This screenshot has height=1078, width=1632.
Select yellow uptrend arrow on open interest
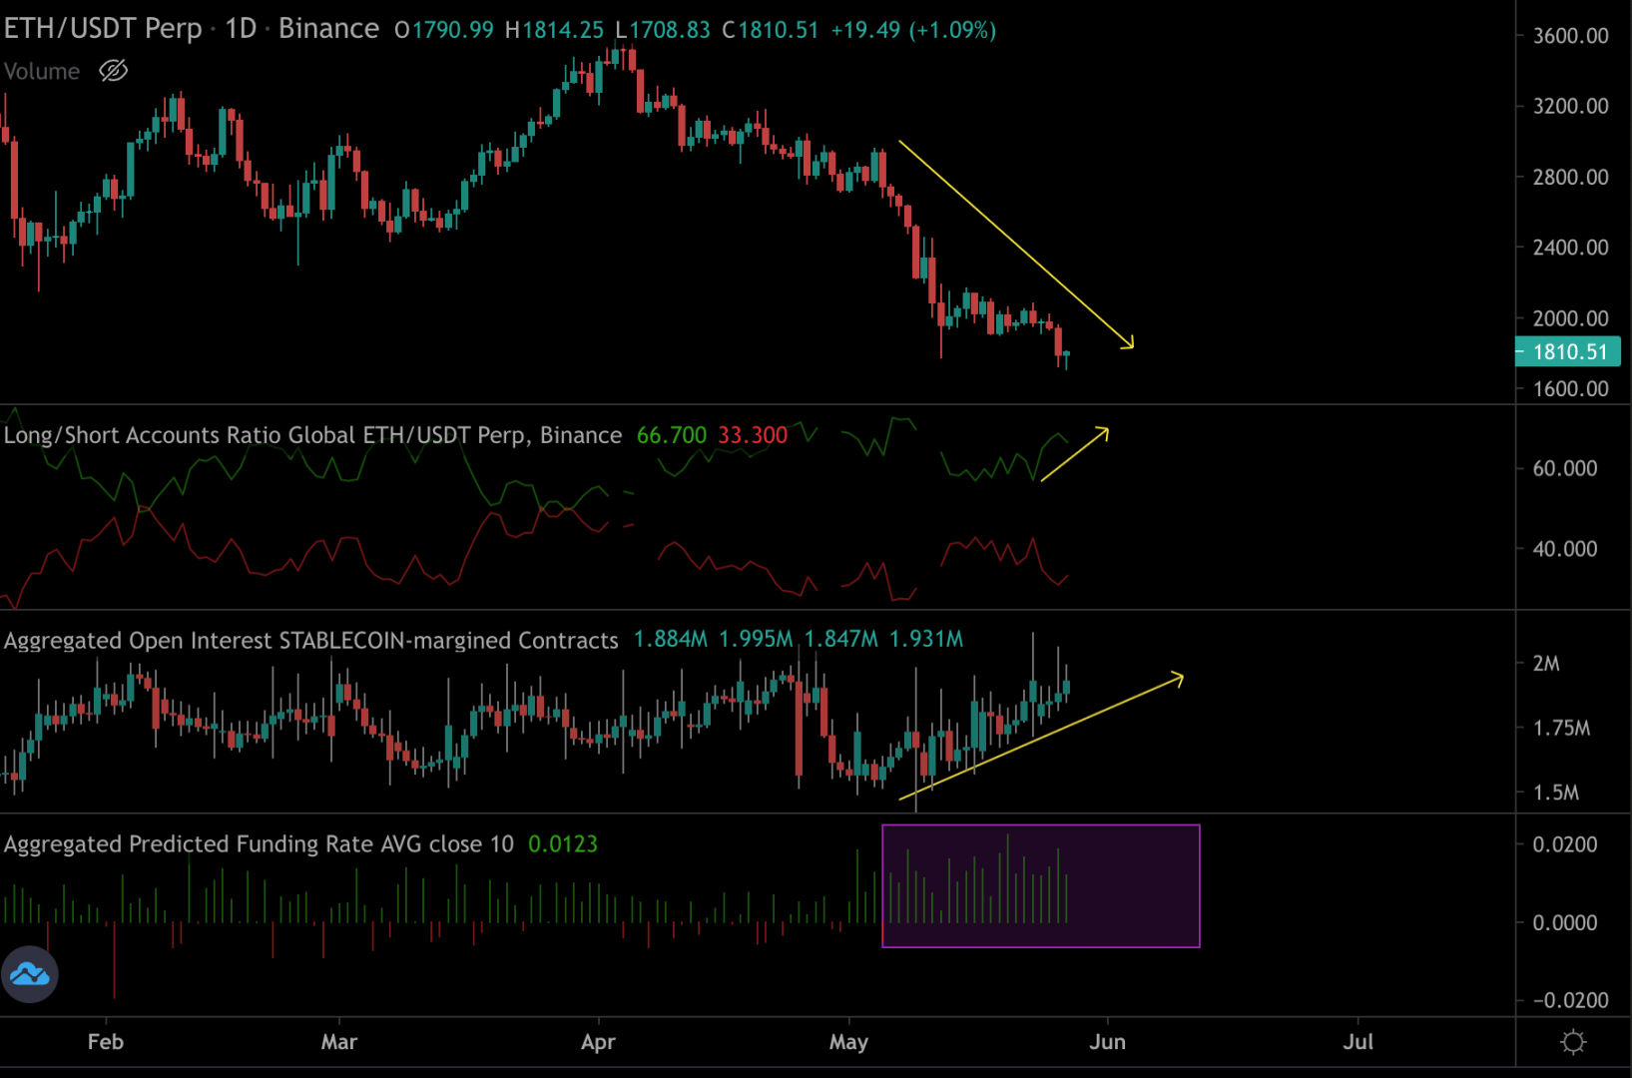coord(1041,739)
